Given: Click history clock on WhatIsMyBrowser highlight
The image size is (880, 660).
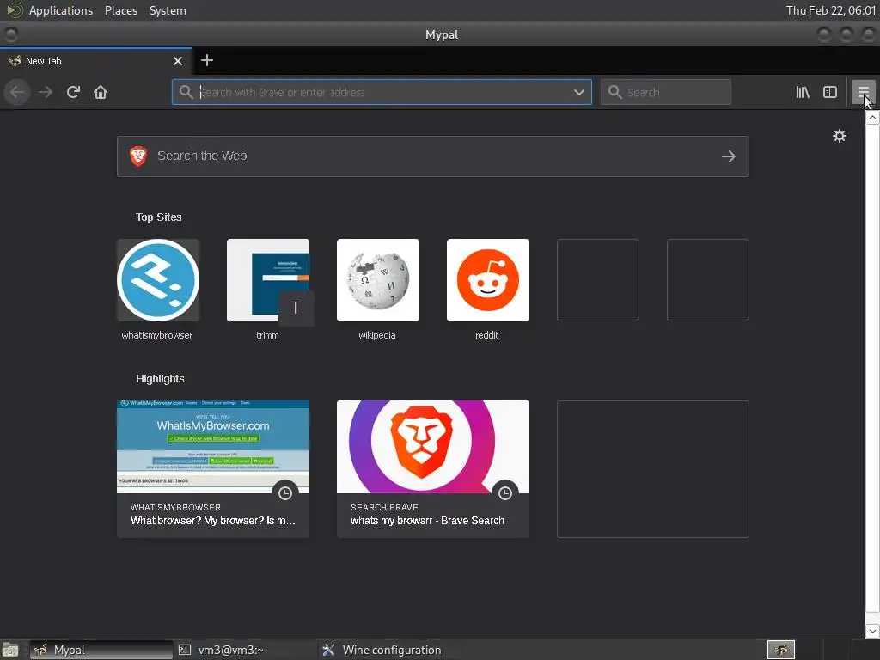Looking at the screenshot, I should 285,492.
